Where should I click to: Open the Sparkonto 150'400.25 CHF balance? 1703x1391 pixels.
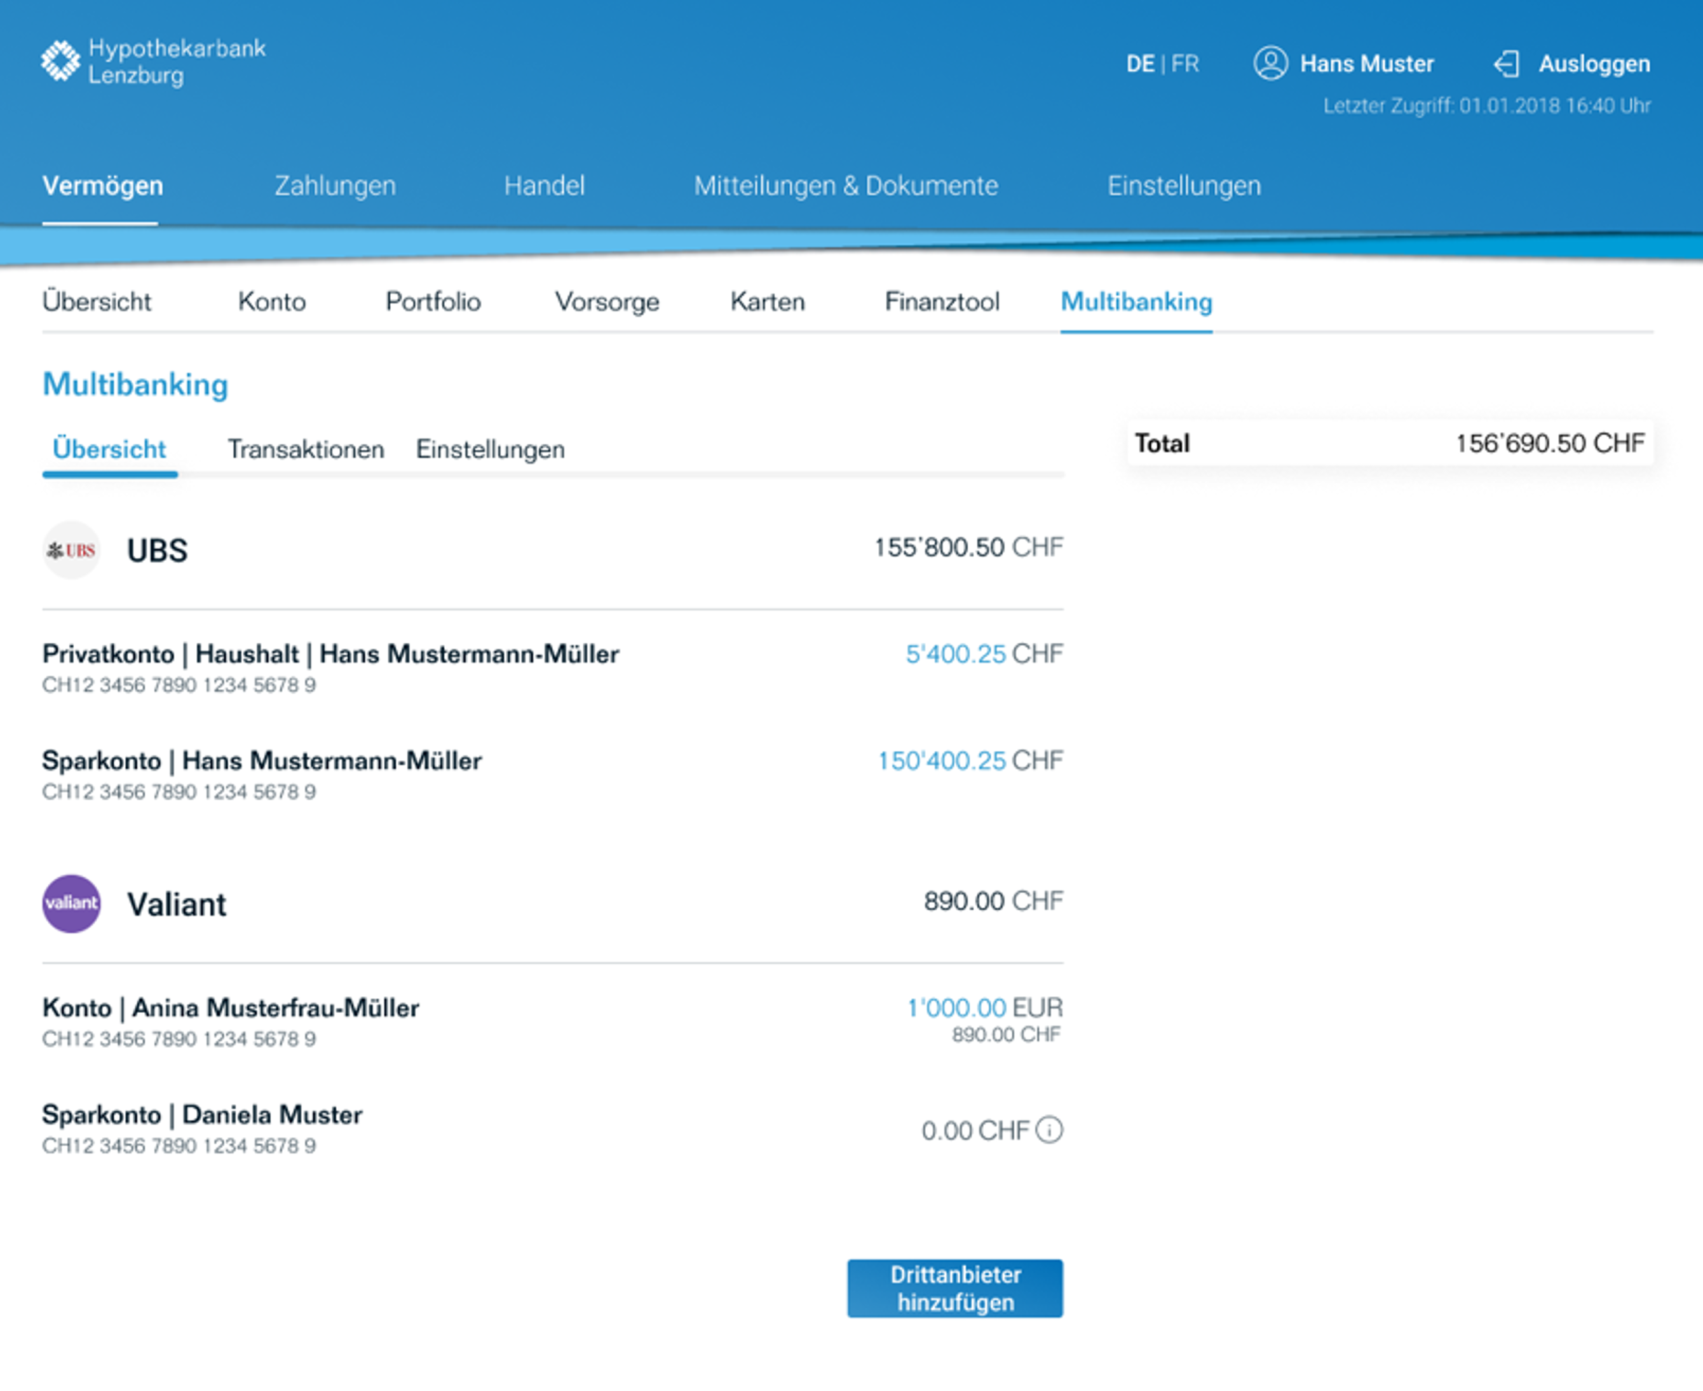pyautogui.click(x=972, y=760)
